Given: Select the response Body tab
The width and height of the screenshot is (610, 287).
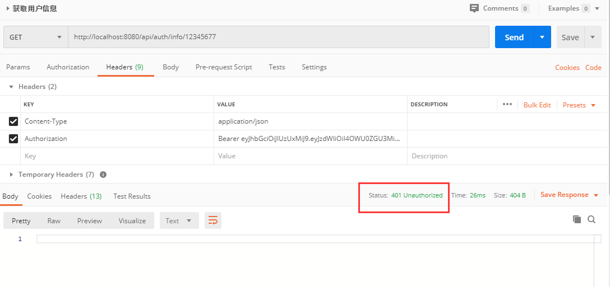Looking at the screenshot, I should coord(10,196).
